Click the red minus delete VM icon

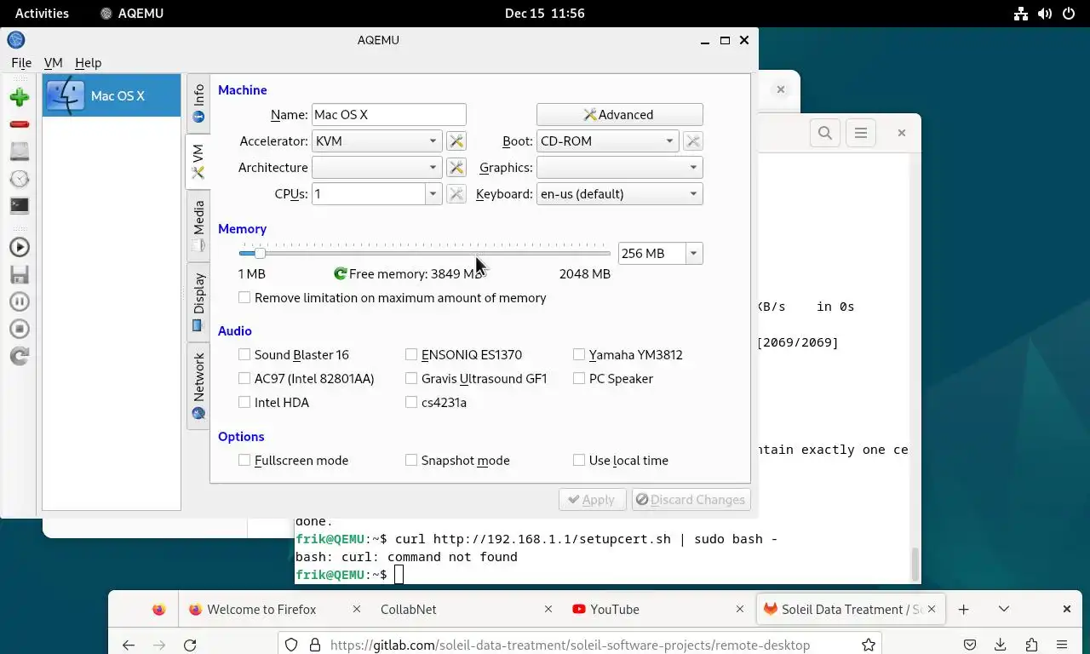tap(19, 124)
